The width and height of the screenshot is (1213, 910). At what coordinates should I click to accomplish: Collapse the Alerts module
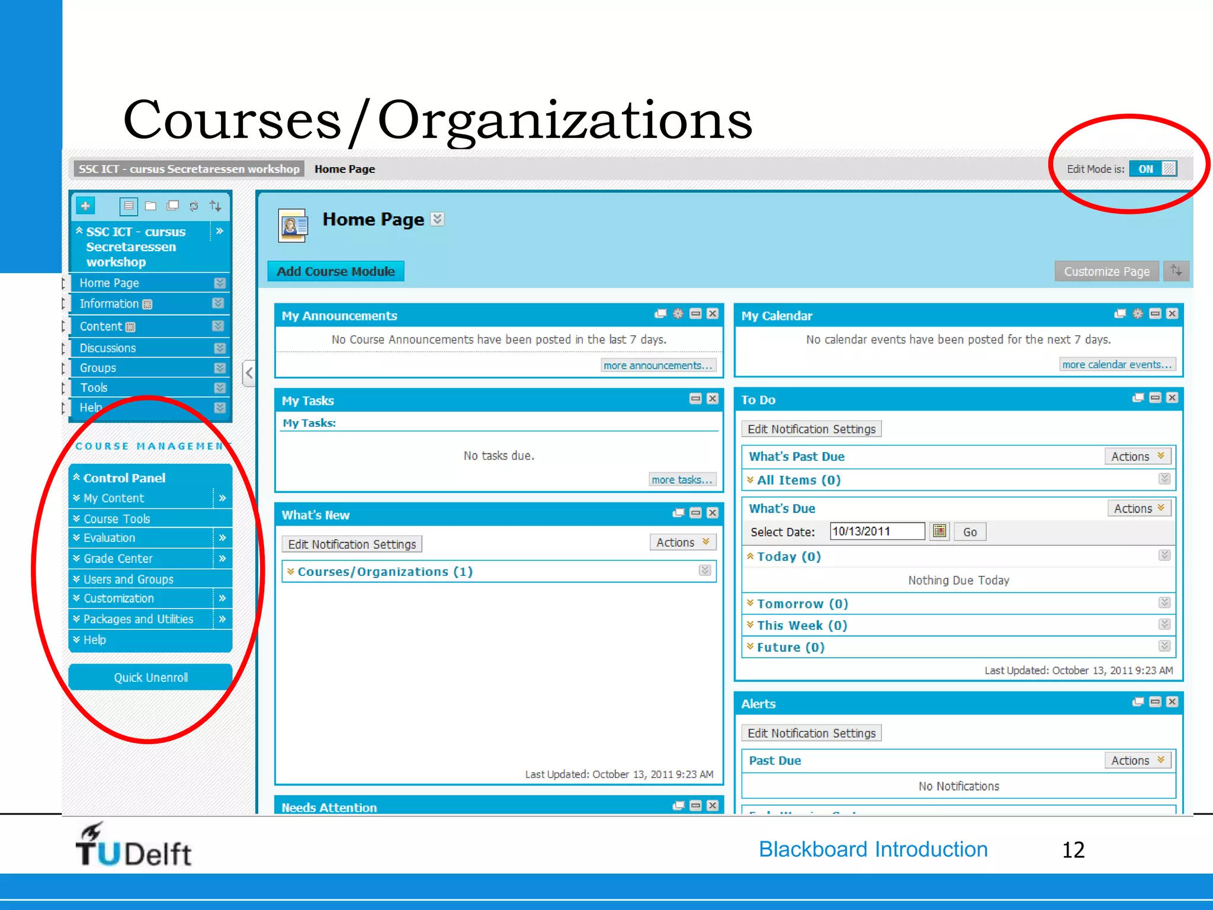point(1155,701)
